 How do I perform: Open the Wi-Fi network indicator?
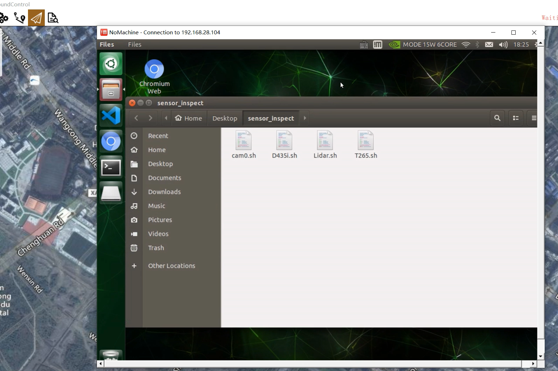466,44
